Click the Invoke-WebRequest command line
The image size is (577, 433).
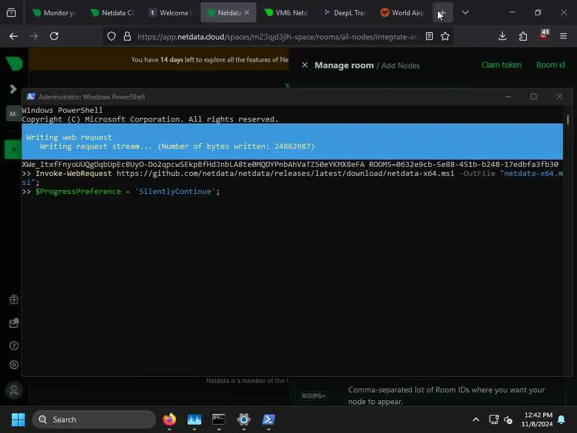point(292,178)
